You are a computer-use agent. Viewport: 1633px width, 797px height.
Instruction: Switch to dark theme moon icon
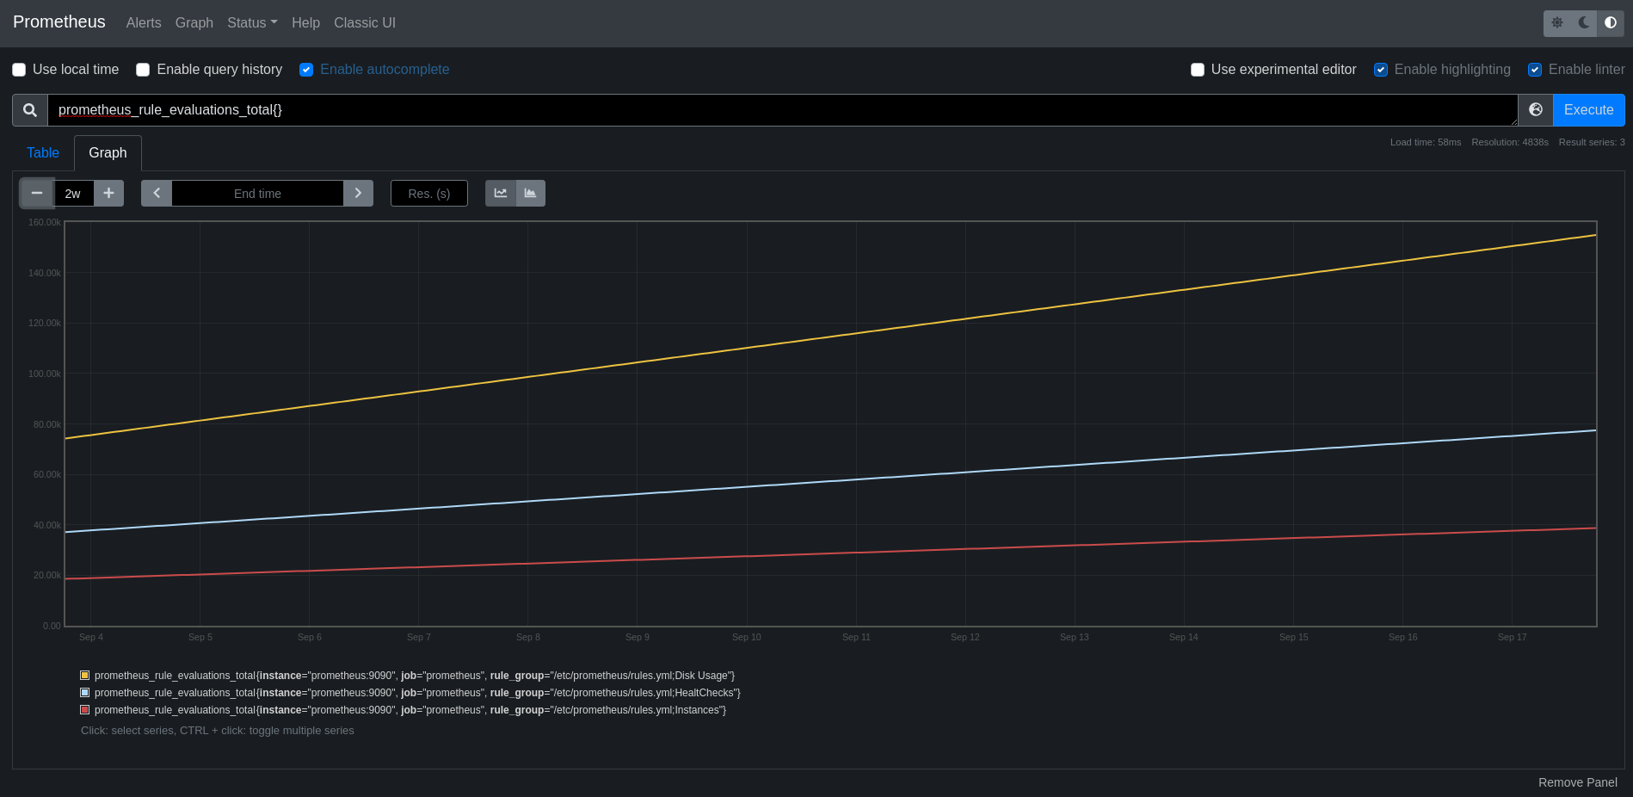(x=1584, y=23)
